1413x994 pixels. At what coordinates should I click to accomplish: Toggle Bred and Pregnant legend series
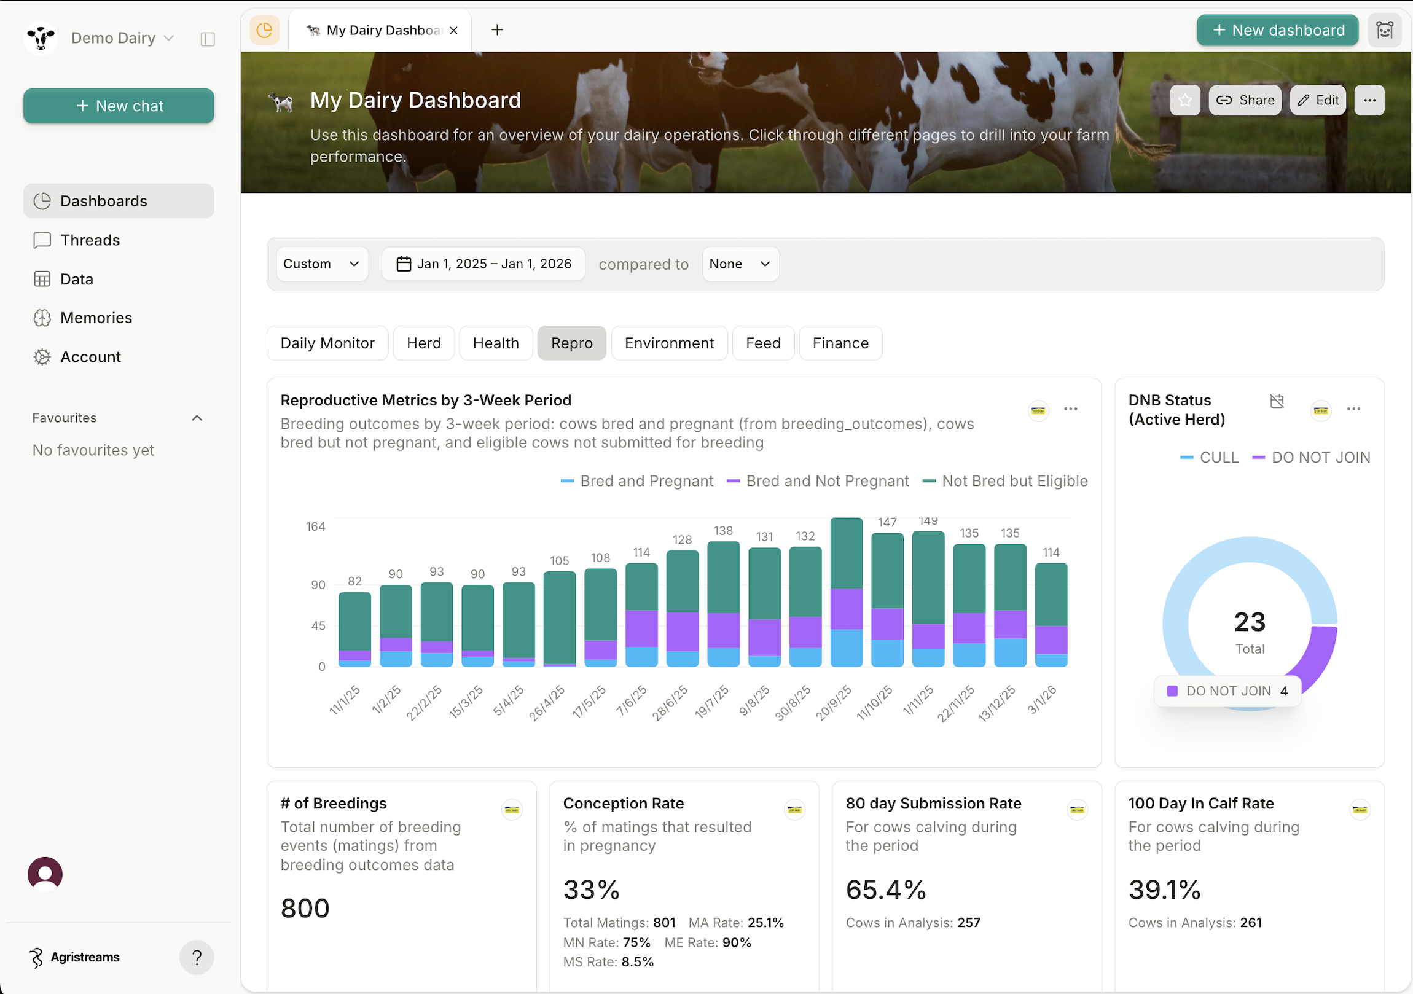tap(637, 481)
